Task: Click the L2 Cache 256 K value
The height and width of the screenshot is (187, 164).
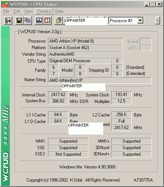Action: 121,115
